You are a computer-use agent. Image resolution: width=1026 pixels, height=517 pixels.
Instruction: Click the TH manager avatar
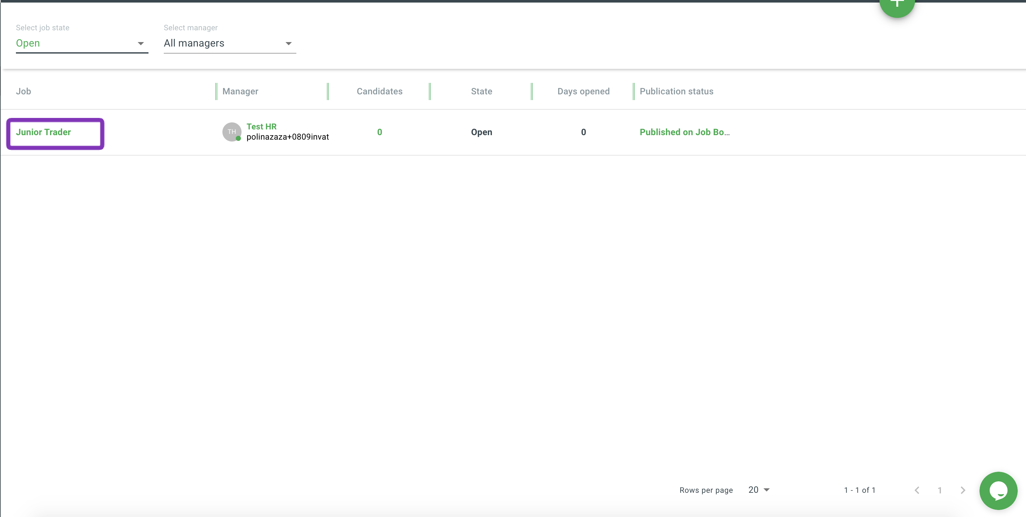click(231, 132)
